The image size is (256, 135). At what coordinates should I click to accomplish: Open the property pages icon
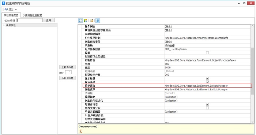pos(91,20)
